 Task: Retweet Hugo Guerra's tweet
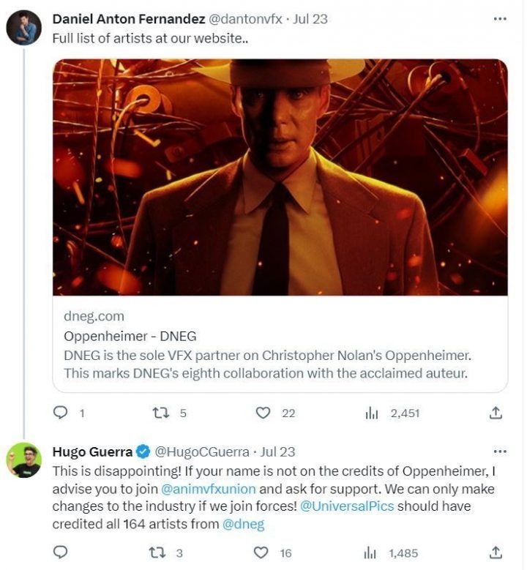(160, 552)
